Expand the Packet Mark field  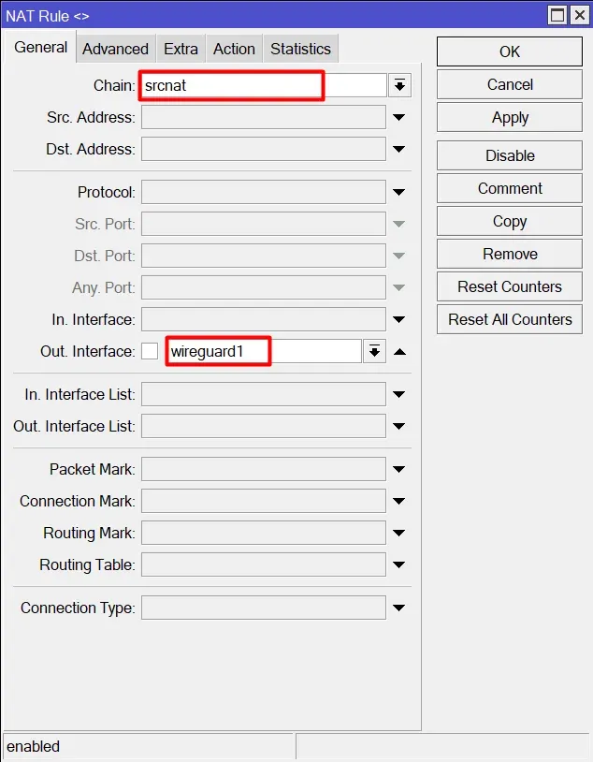click(399, 470)
